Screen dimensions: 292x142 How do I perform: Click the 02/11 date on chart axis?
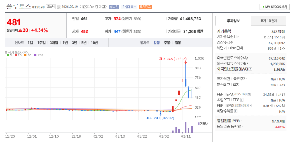pos(185,136)
